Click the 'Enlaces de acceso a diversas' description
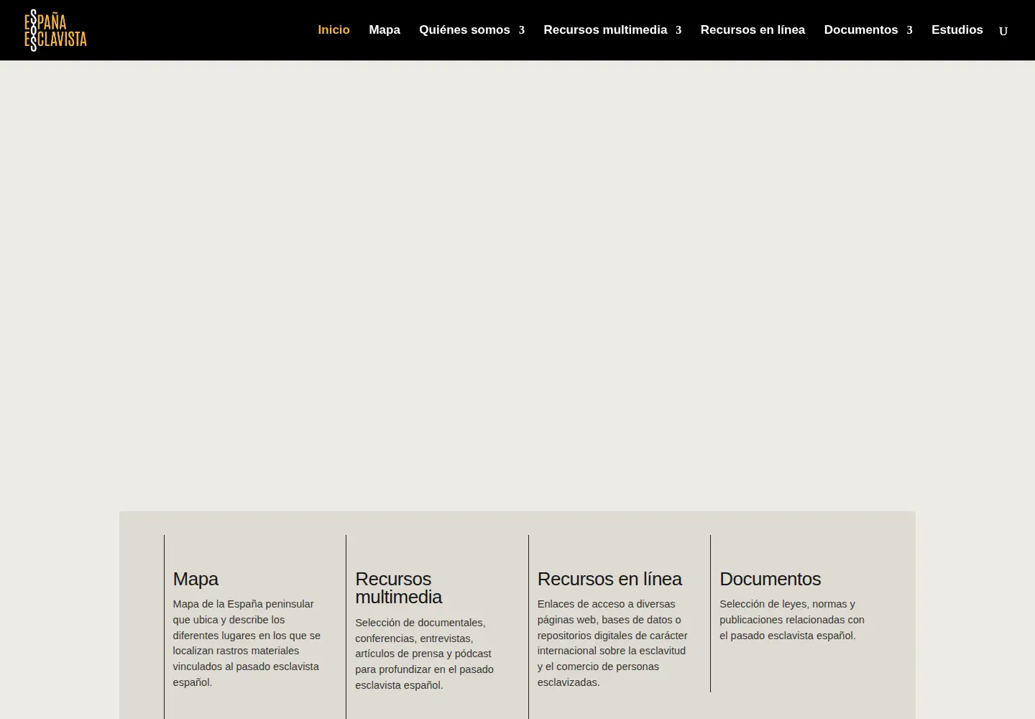This screenshot has width=1035, height=719. pyautogui.click(x=612, y=643)
